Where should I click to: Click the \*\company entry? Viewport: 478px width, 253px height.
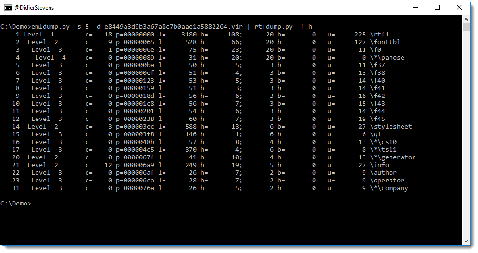389,188
